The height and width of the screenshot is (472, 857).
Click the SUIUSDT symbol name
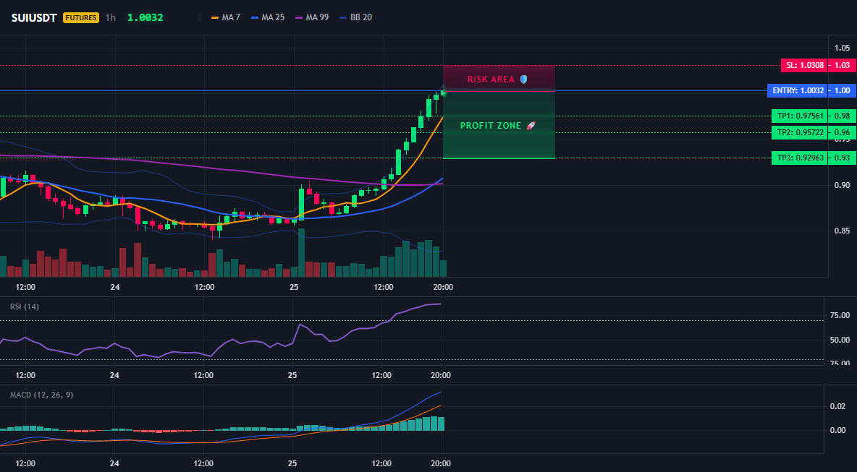(35, 17)
